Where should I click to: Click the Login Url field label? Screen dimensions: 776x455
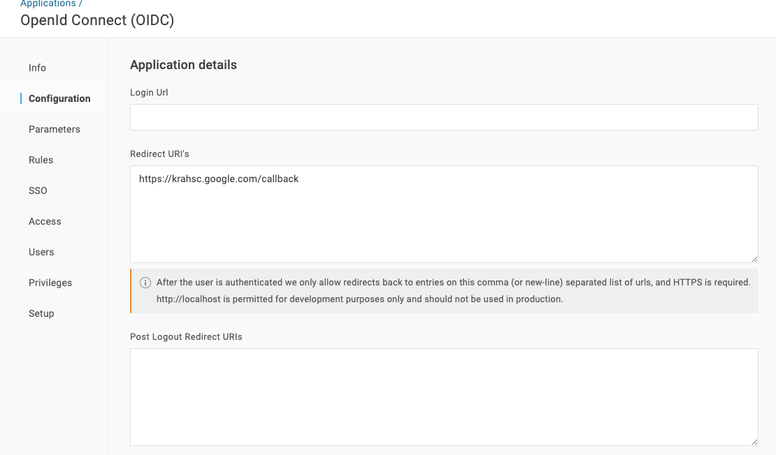tap(149, 92)
